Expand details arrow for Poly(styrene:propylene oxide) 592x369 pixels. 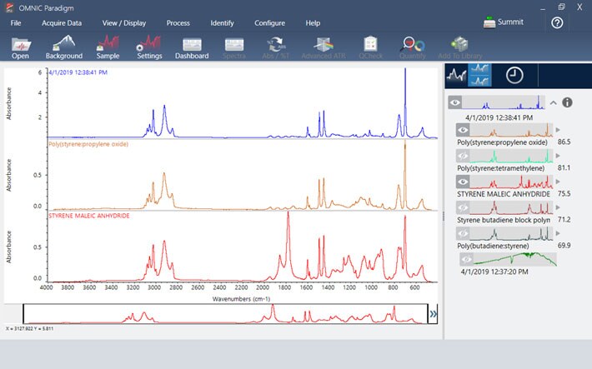coord(558,130)
